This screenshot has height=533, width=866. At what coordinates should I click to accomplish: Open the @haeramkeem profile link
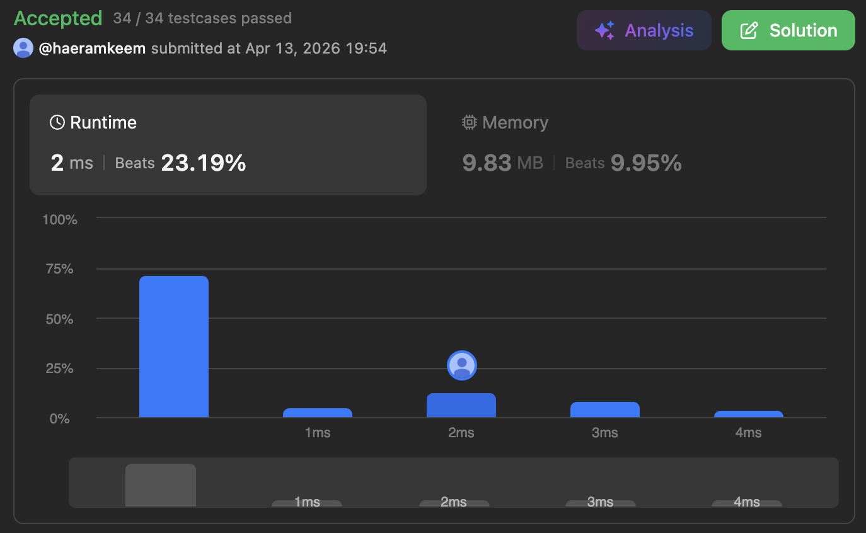92,48
